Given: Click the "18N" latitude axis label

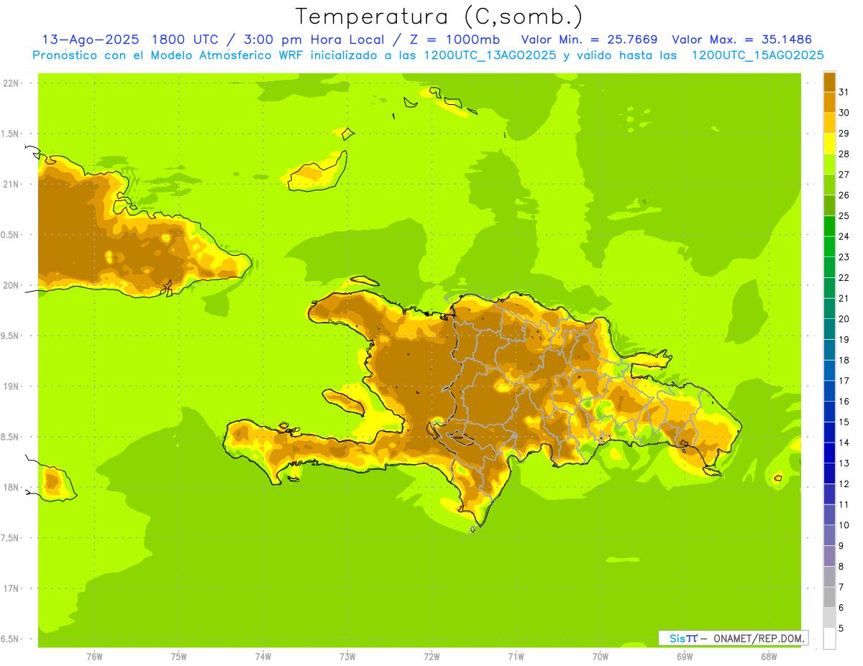Looking at the screenshot, I should (x=11, y=487).
